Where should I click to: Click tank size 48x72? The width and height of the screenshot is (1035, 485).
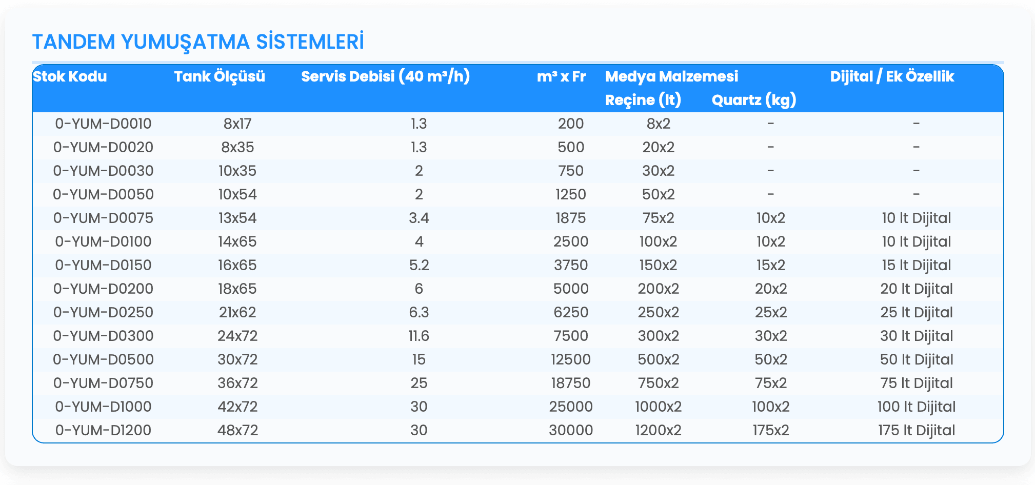point(237,430)
